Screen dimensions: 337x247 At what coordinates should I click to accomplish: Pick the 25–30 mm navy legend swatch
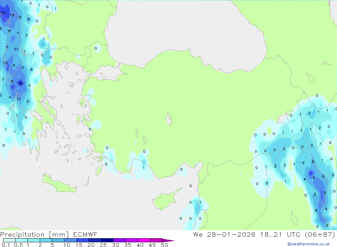tap(107, 240)
